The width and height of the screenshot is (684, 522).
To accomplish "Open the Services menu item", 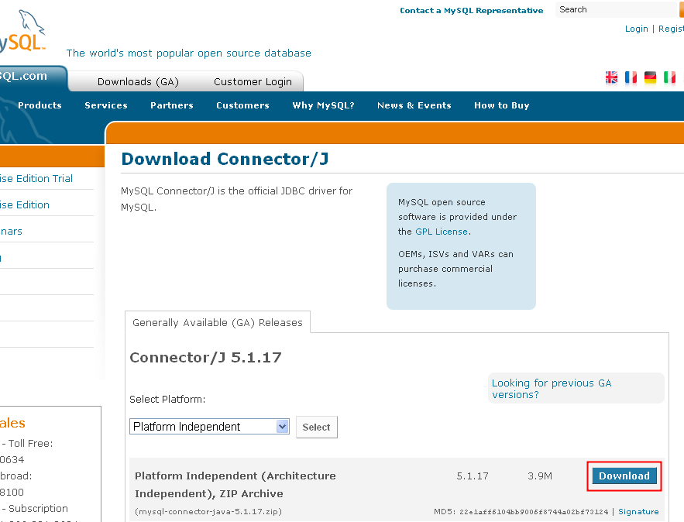I will pyautogui.click(x=106, y=105).
